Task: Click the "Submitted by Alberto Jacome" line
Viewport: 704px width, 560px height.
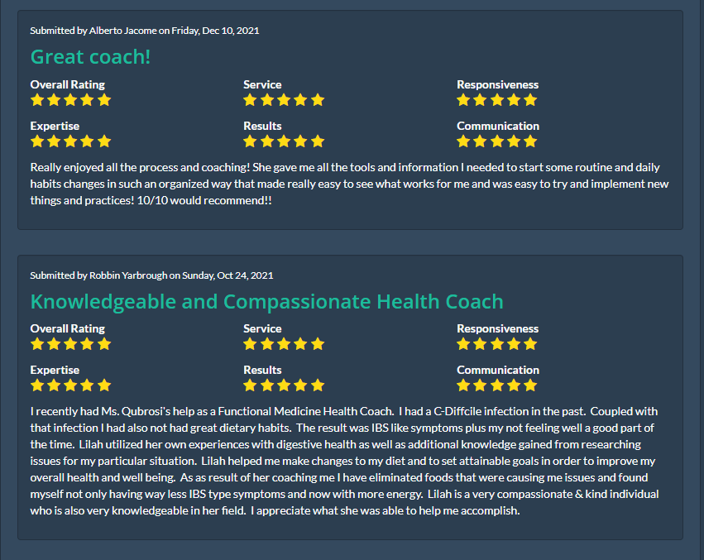Action: point(145,31)
